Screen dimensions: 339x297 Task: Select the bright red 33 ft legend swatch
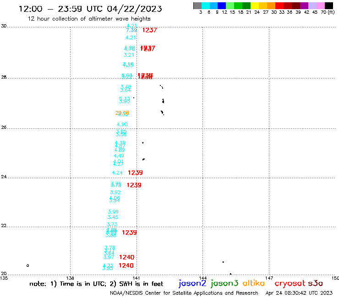(x=279, y=5)
